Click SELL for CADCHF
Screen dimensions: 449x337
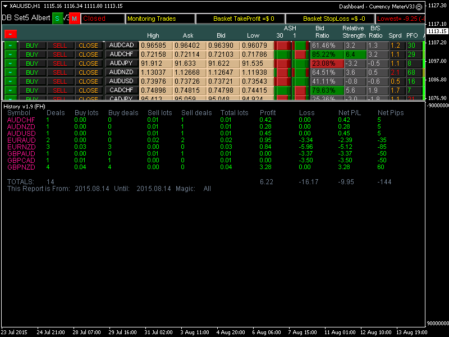point(60,90)
